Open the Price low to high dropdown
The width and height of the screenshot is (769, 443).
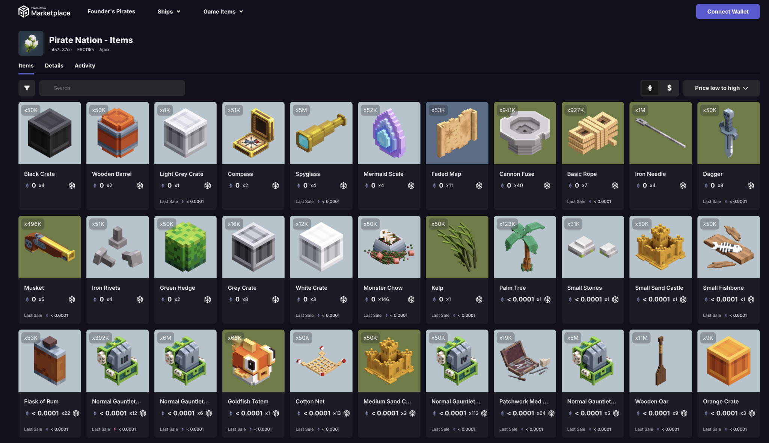click(x=721, y=88)
